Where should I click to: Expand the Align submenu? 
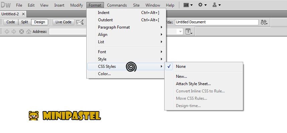click(x=126, y=35)
